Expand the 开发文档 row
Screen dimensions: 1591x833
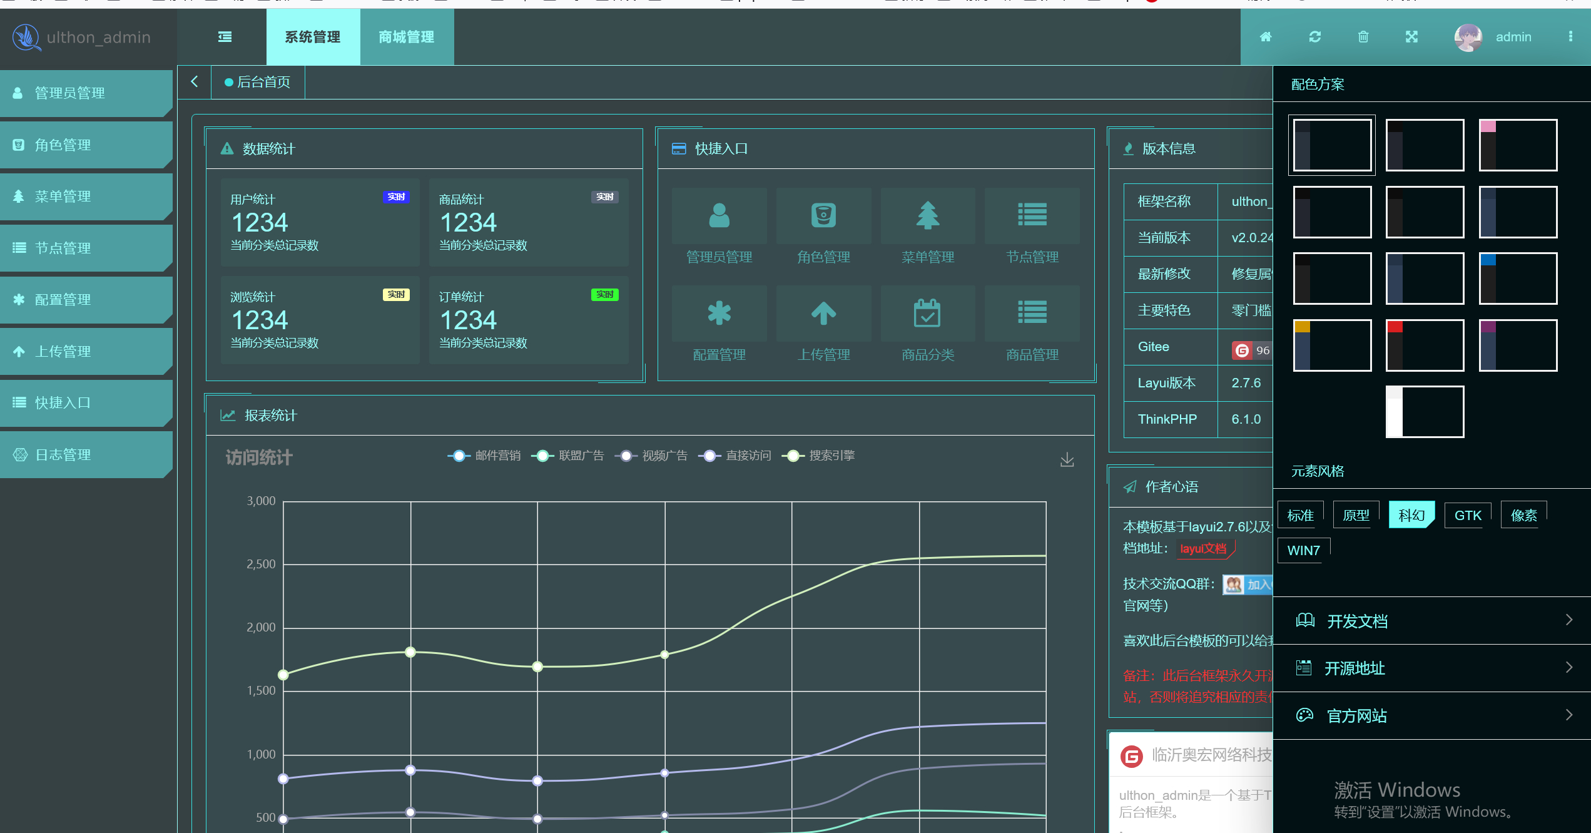click(x=1431, y=621)
